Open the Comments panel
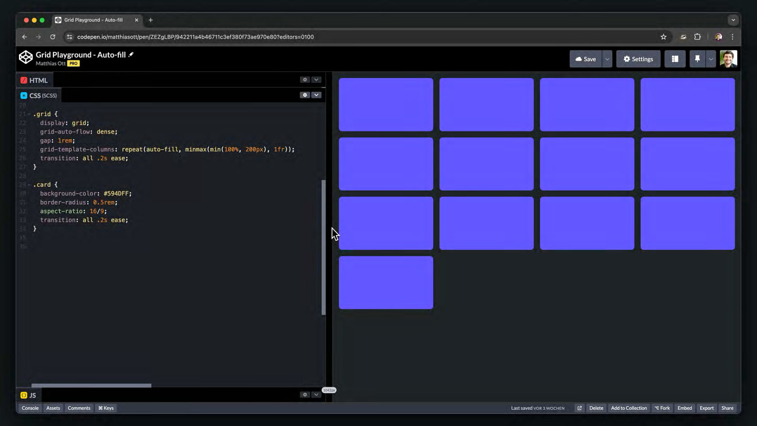 [x=79, y=408]
